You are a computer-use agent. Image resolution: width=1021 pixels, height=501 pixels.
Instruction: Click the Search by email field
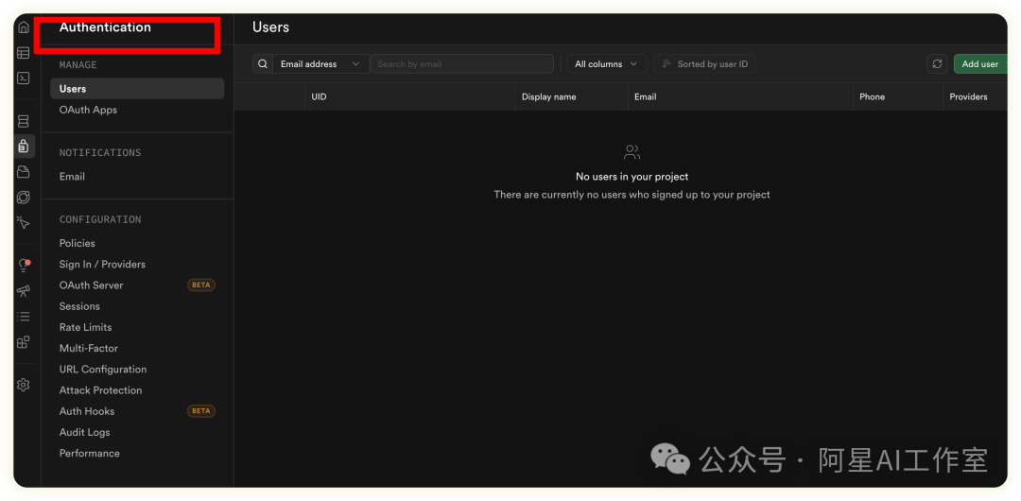coord(461,64)
